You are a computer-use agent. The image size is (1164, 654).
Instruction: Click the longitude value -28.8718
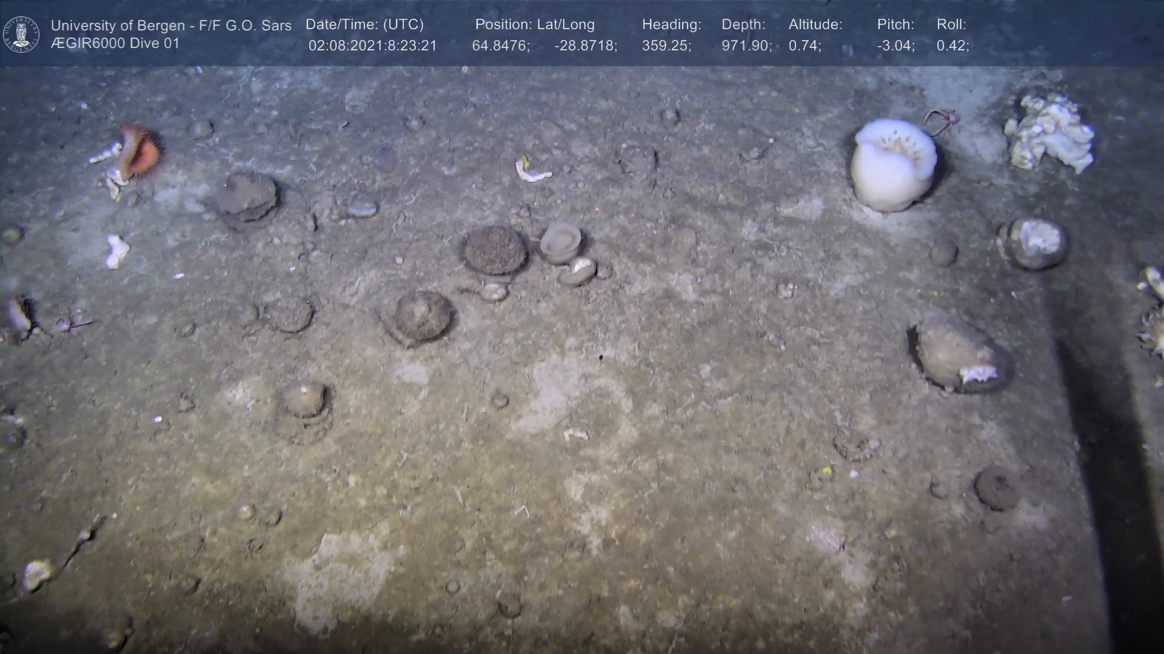pos(586,46)
